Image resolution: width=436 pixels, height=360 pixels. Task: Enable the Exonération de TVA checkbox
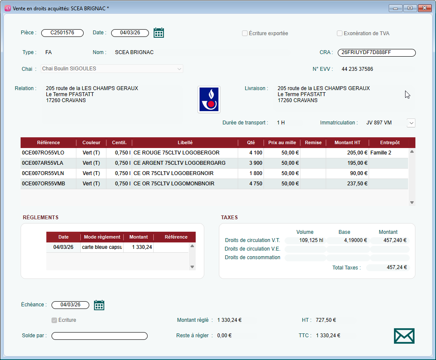point(339,33)
